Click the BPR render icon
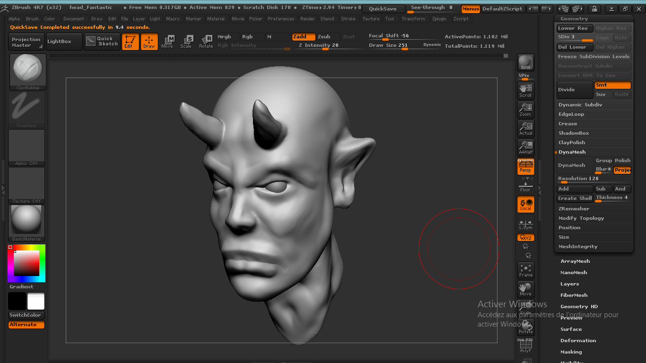 click(525, 62)
